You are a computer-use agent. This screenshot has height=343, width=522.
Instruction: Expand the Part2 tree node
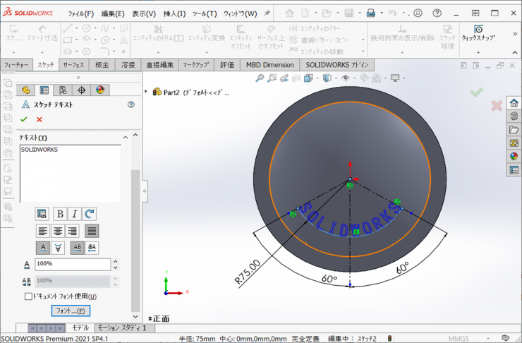pos(146,91)
